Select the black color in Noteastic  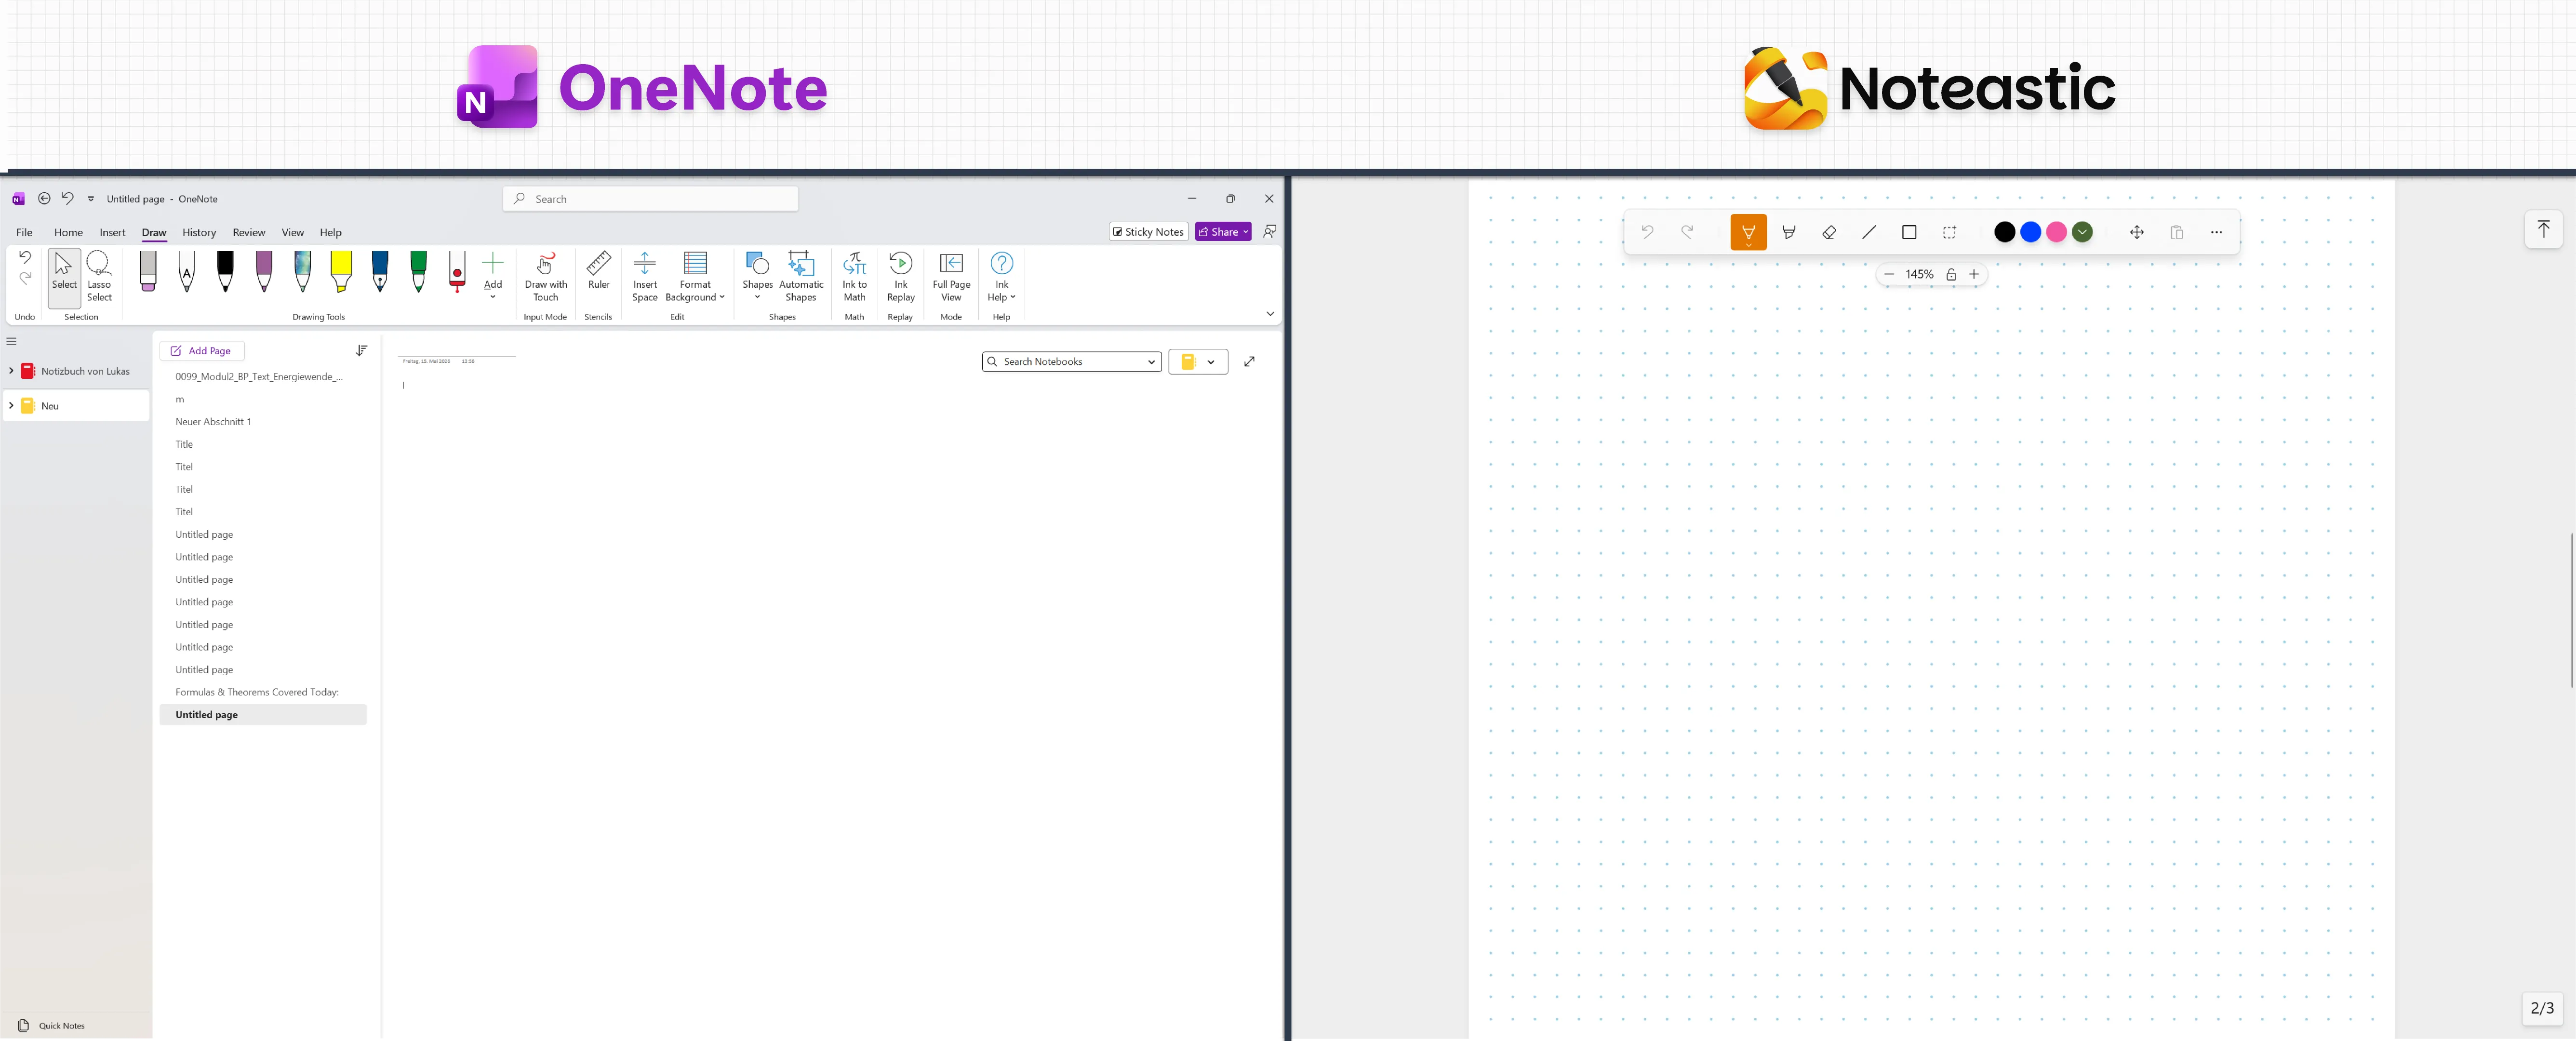point(2004,232)
